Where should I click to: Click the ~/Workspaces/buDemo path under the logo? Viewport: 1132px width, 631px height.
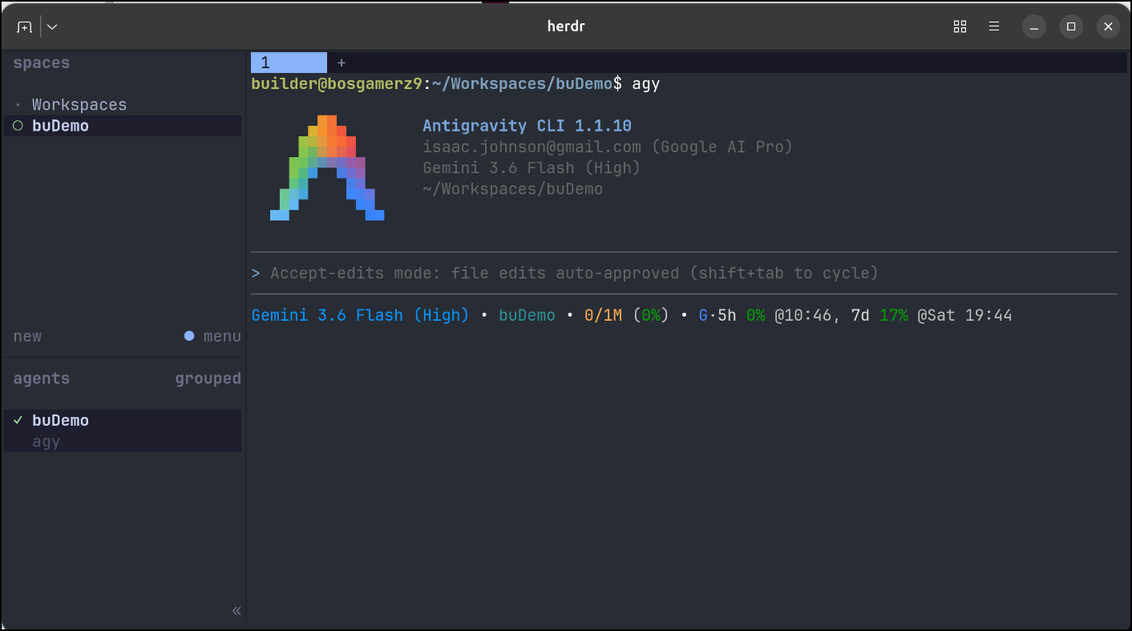[512, 189]
